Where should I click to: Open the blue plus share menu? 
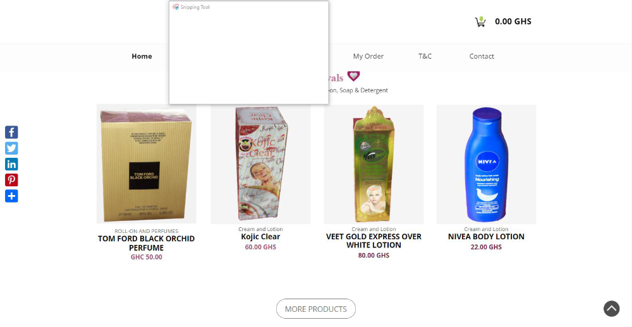(11, 196)
